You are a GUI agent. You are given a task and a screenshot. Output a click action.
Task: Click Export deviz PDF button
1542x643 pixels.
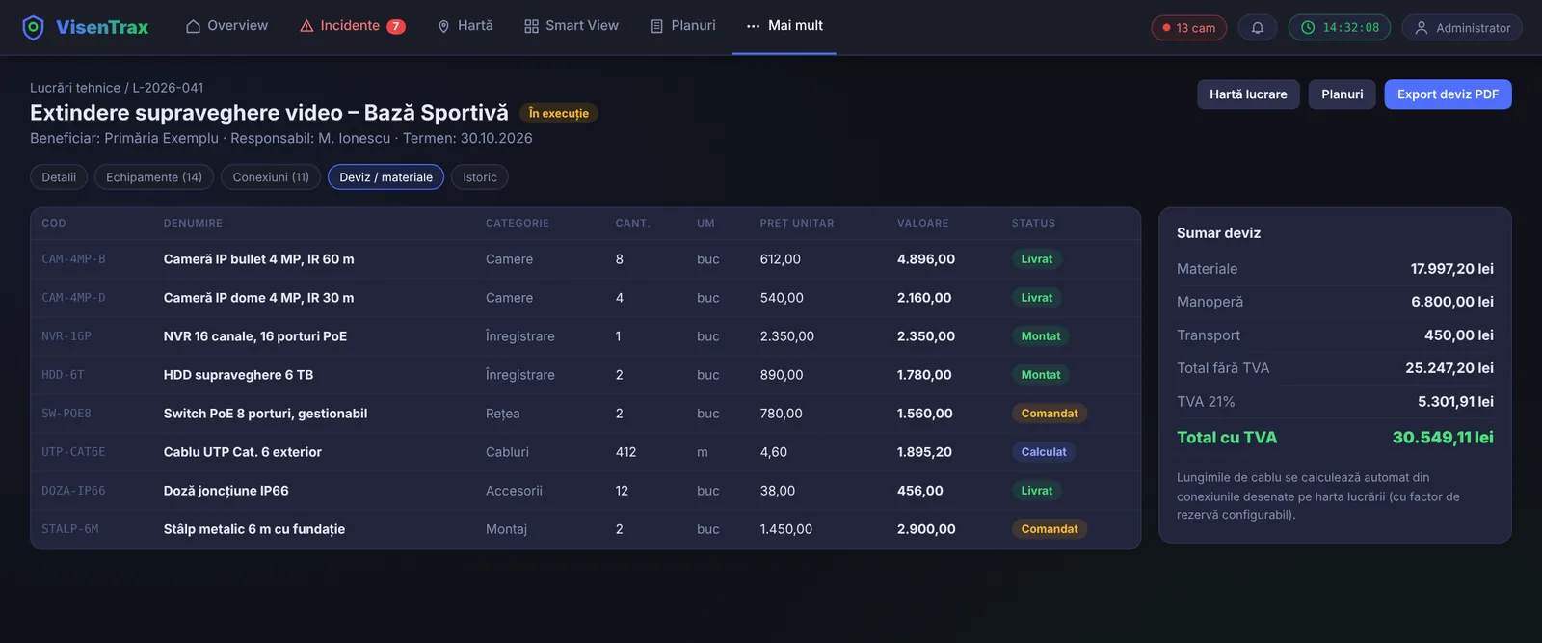pos(1448,94)
